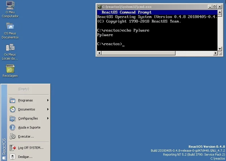Click the cmd vertical scrollbar thumb
This screenshot has height=161, width=226.
(x=220, y=16)
